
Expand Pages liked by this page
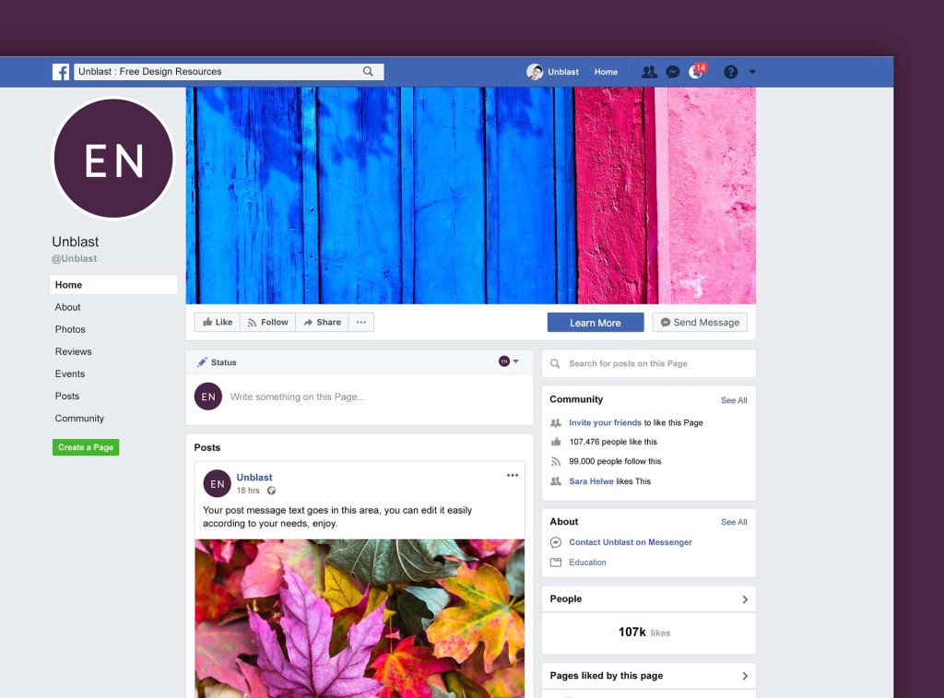745,676
